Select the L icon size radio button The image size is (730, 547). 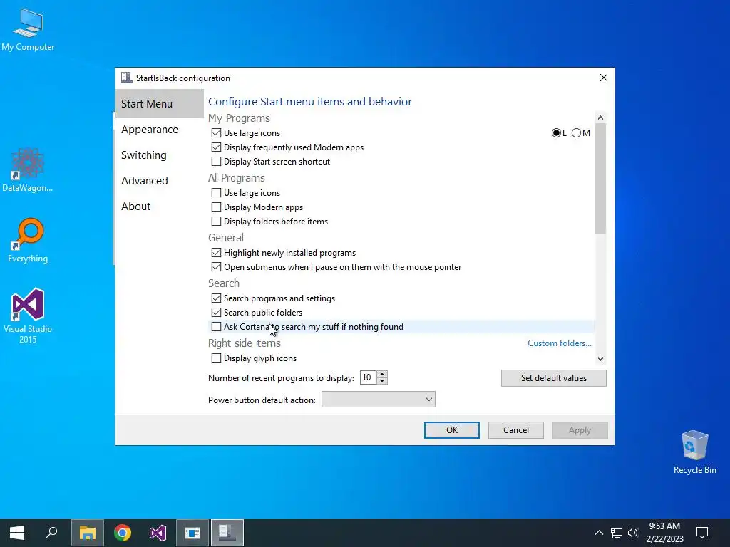coord(556,133)
